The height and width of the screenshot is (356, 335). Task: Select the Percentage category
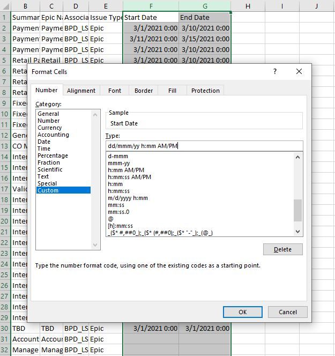click(64, 155)
